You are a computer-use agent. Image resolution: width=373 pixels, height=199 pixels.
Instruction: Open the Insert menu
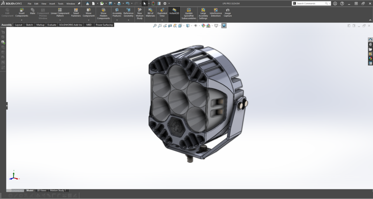52,3
